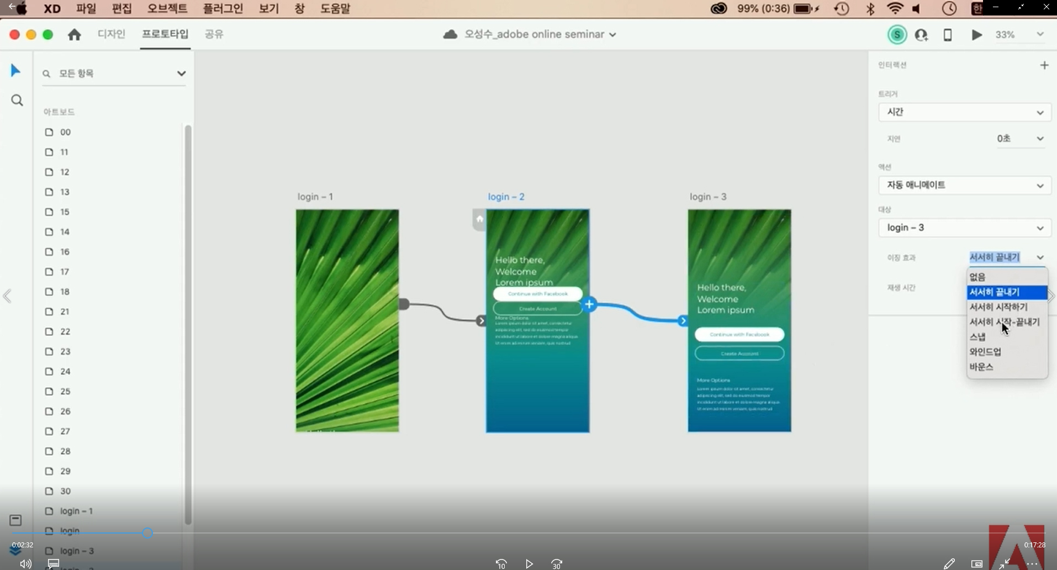
Task: Open Time Machine icon in menu bar
Action: coord(842,9)
